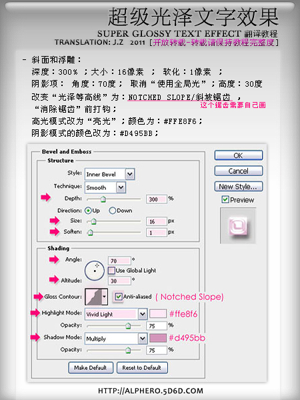Click the 'Bevel and Emboss' section title

(67, 151)
